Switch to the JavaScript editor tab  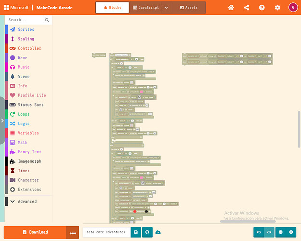[146, 8]
